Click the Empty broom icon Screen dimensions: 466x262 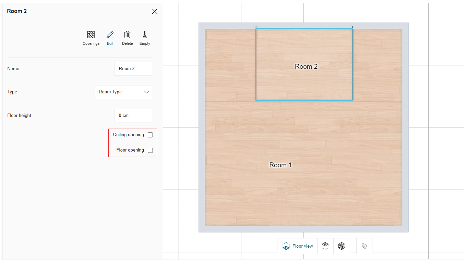click(x=145, y=35)
